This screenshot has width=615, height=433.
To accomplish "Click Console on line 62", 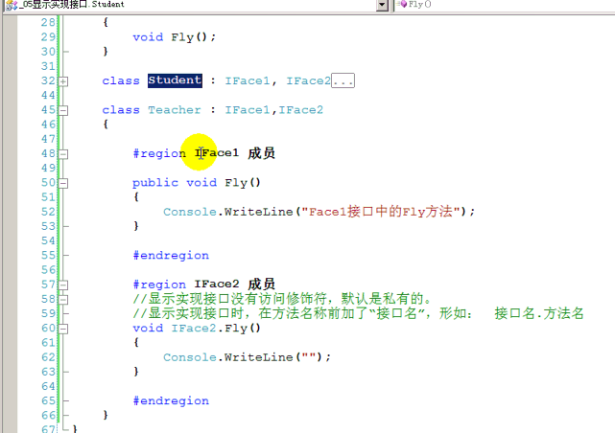I will [190, 357].
